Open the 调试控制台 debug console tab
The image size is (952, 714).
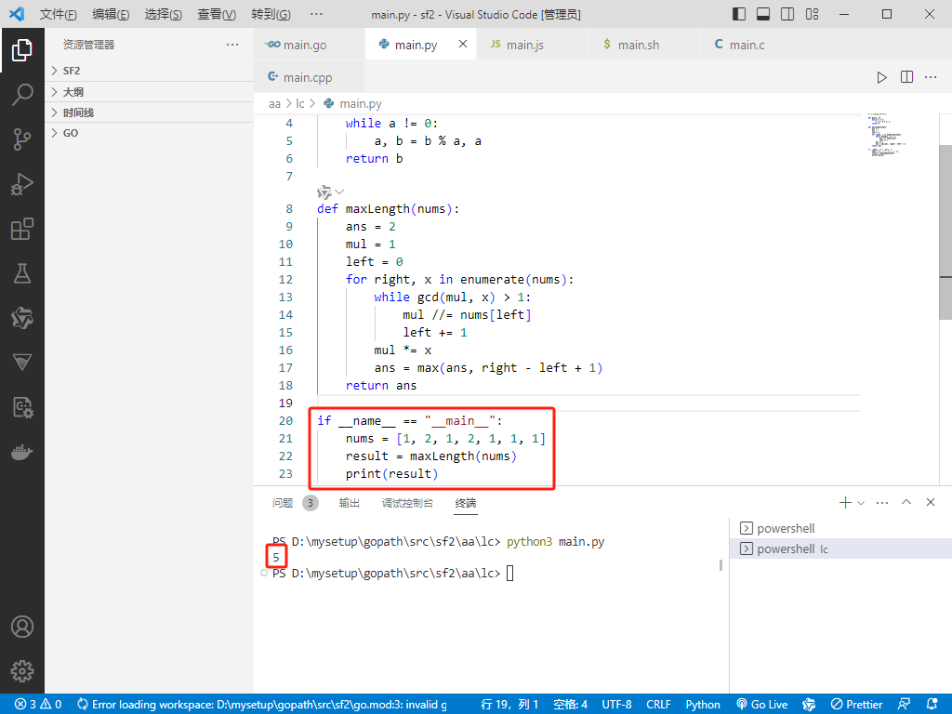click(x=407, y=503)
